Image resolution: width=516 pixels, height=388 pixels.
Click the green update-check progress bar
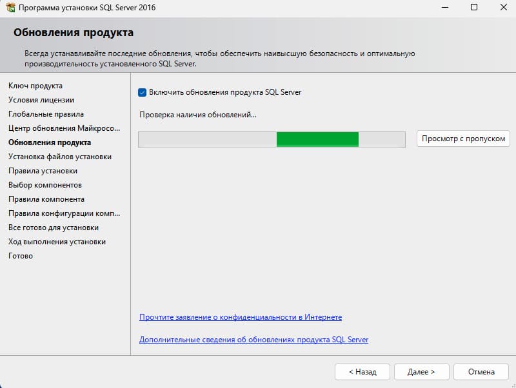point(272,139)
